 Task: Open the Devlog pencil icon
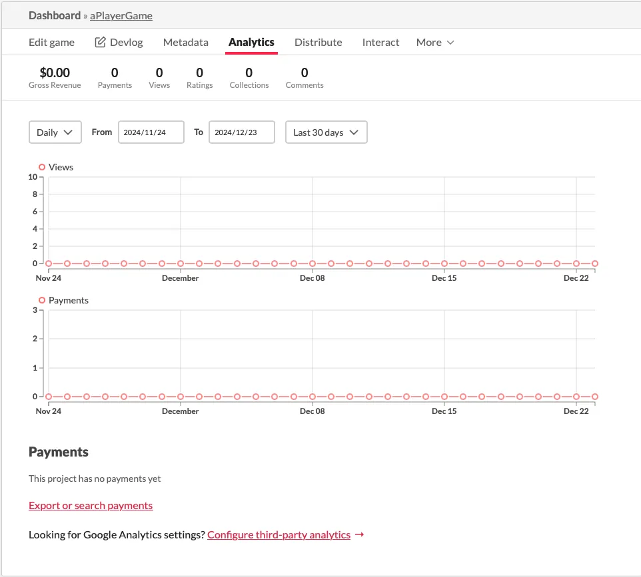click(x=100, y=42)
